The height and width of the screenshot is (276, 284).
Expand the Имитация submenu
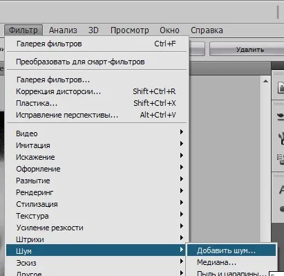(x=97, y=145)
